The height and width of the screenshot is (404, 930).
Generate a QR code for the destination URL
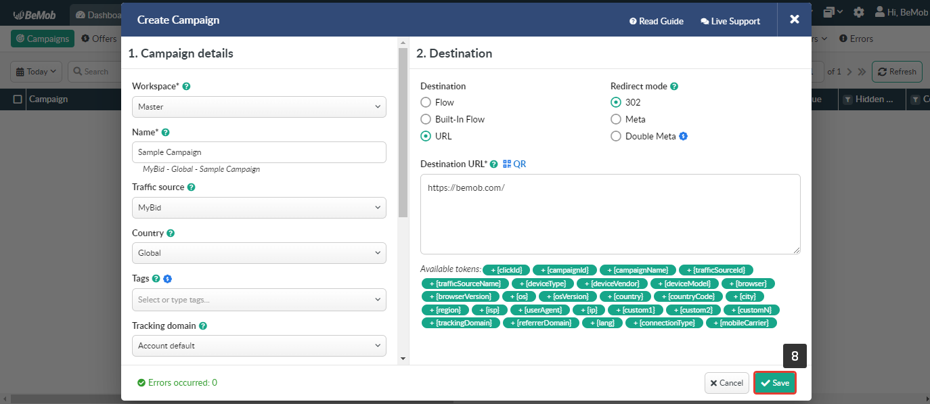518,163
